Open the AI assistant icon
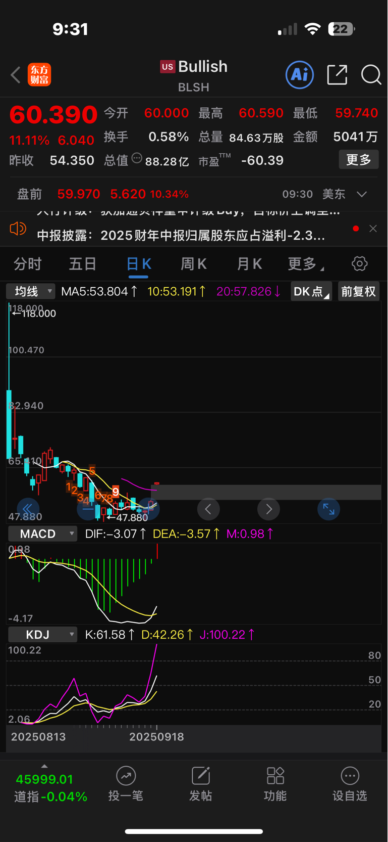 tap(300, 75)
